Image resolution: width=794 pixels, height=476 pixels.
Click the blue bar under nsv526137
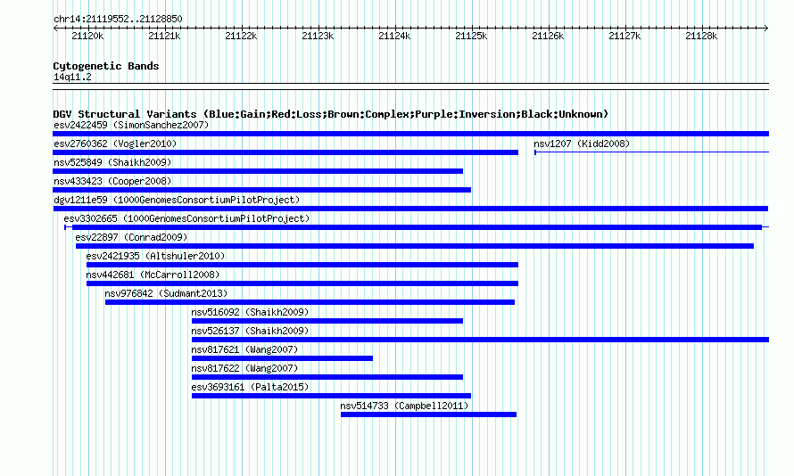coord(481,340)
